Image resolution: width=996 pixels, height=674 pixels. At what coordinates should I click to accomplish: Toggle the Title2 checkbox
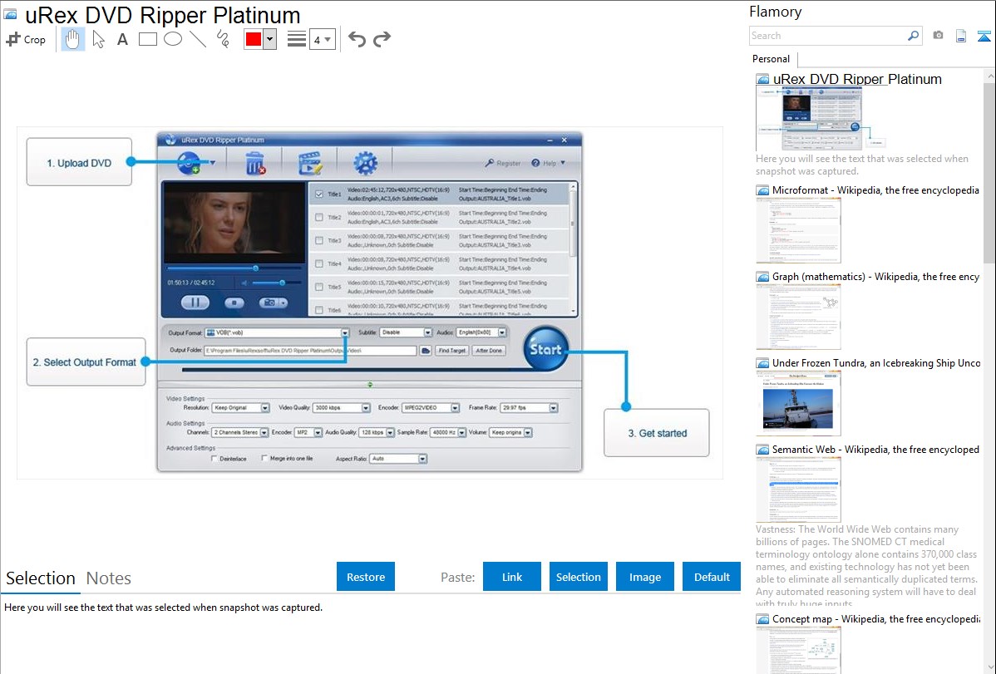pos(319,217)
